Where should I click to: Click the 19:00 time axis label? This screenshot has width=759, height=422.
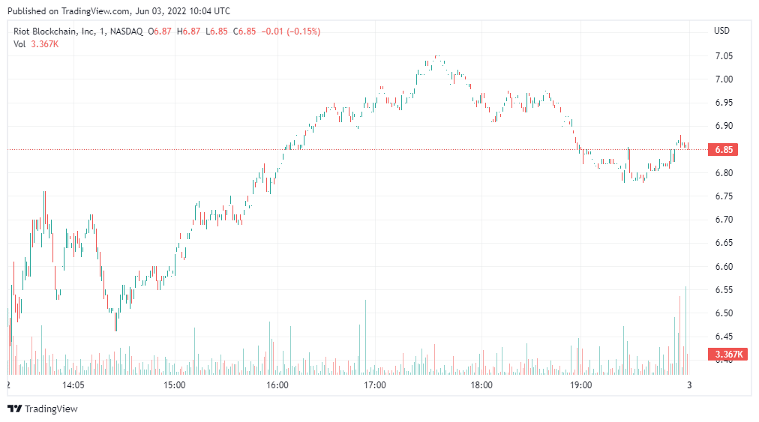[581, 385]
